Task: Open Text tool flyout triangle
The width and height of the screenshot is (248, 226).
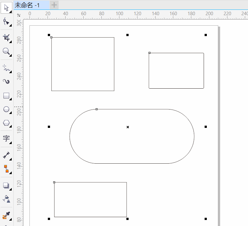Action: pyautogui.click(x=10, y=143)
